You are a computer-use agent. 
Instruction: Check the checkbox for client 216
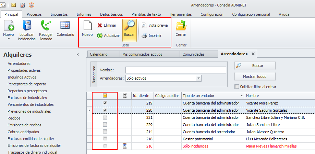(x=105, y=146)
